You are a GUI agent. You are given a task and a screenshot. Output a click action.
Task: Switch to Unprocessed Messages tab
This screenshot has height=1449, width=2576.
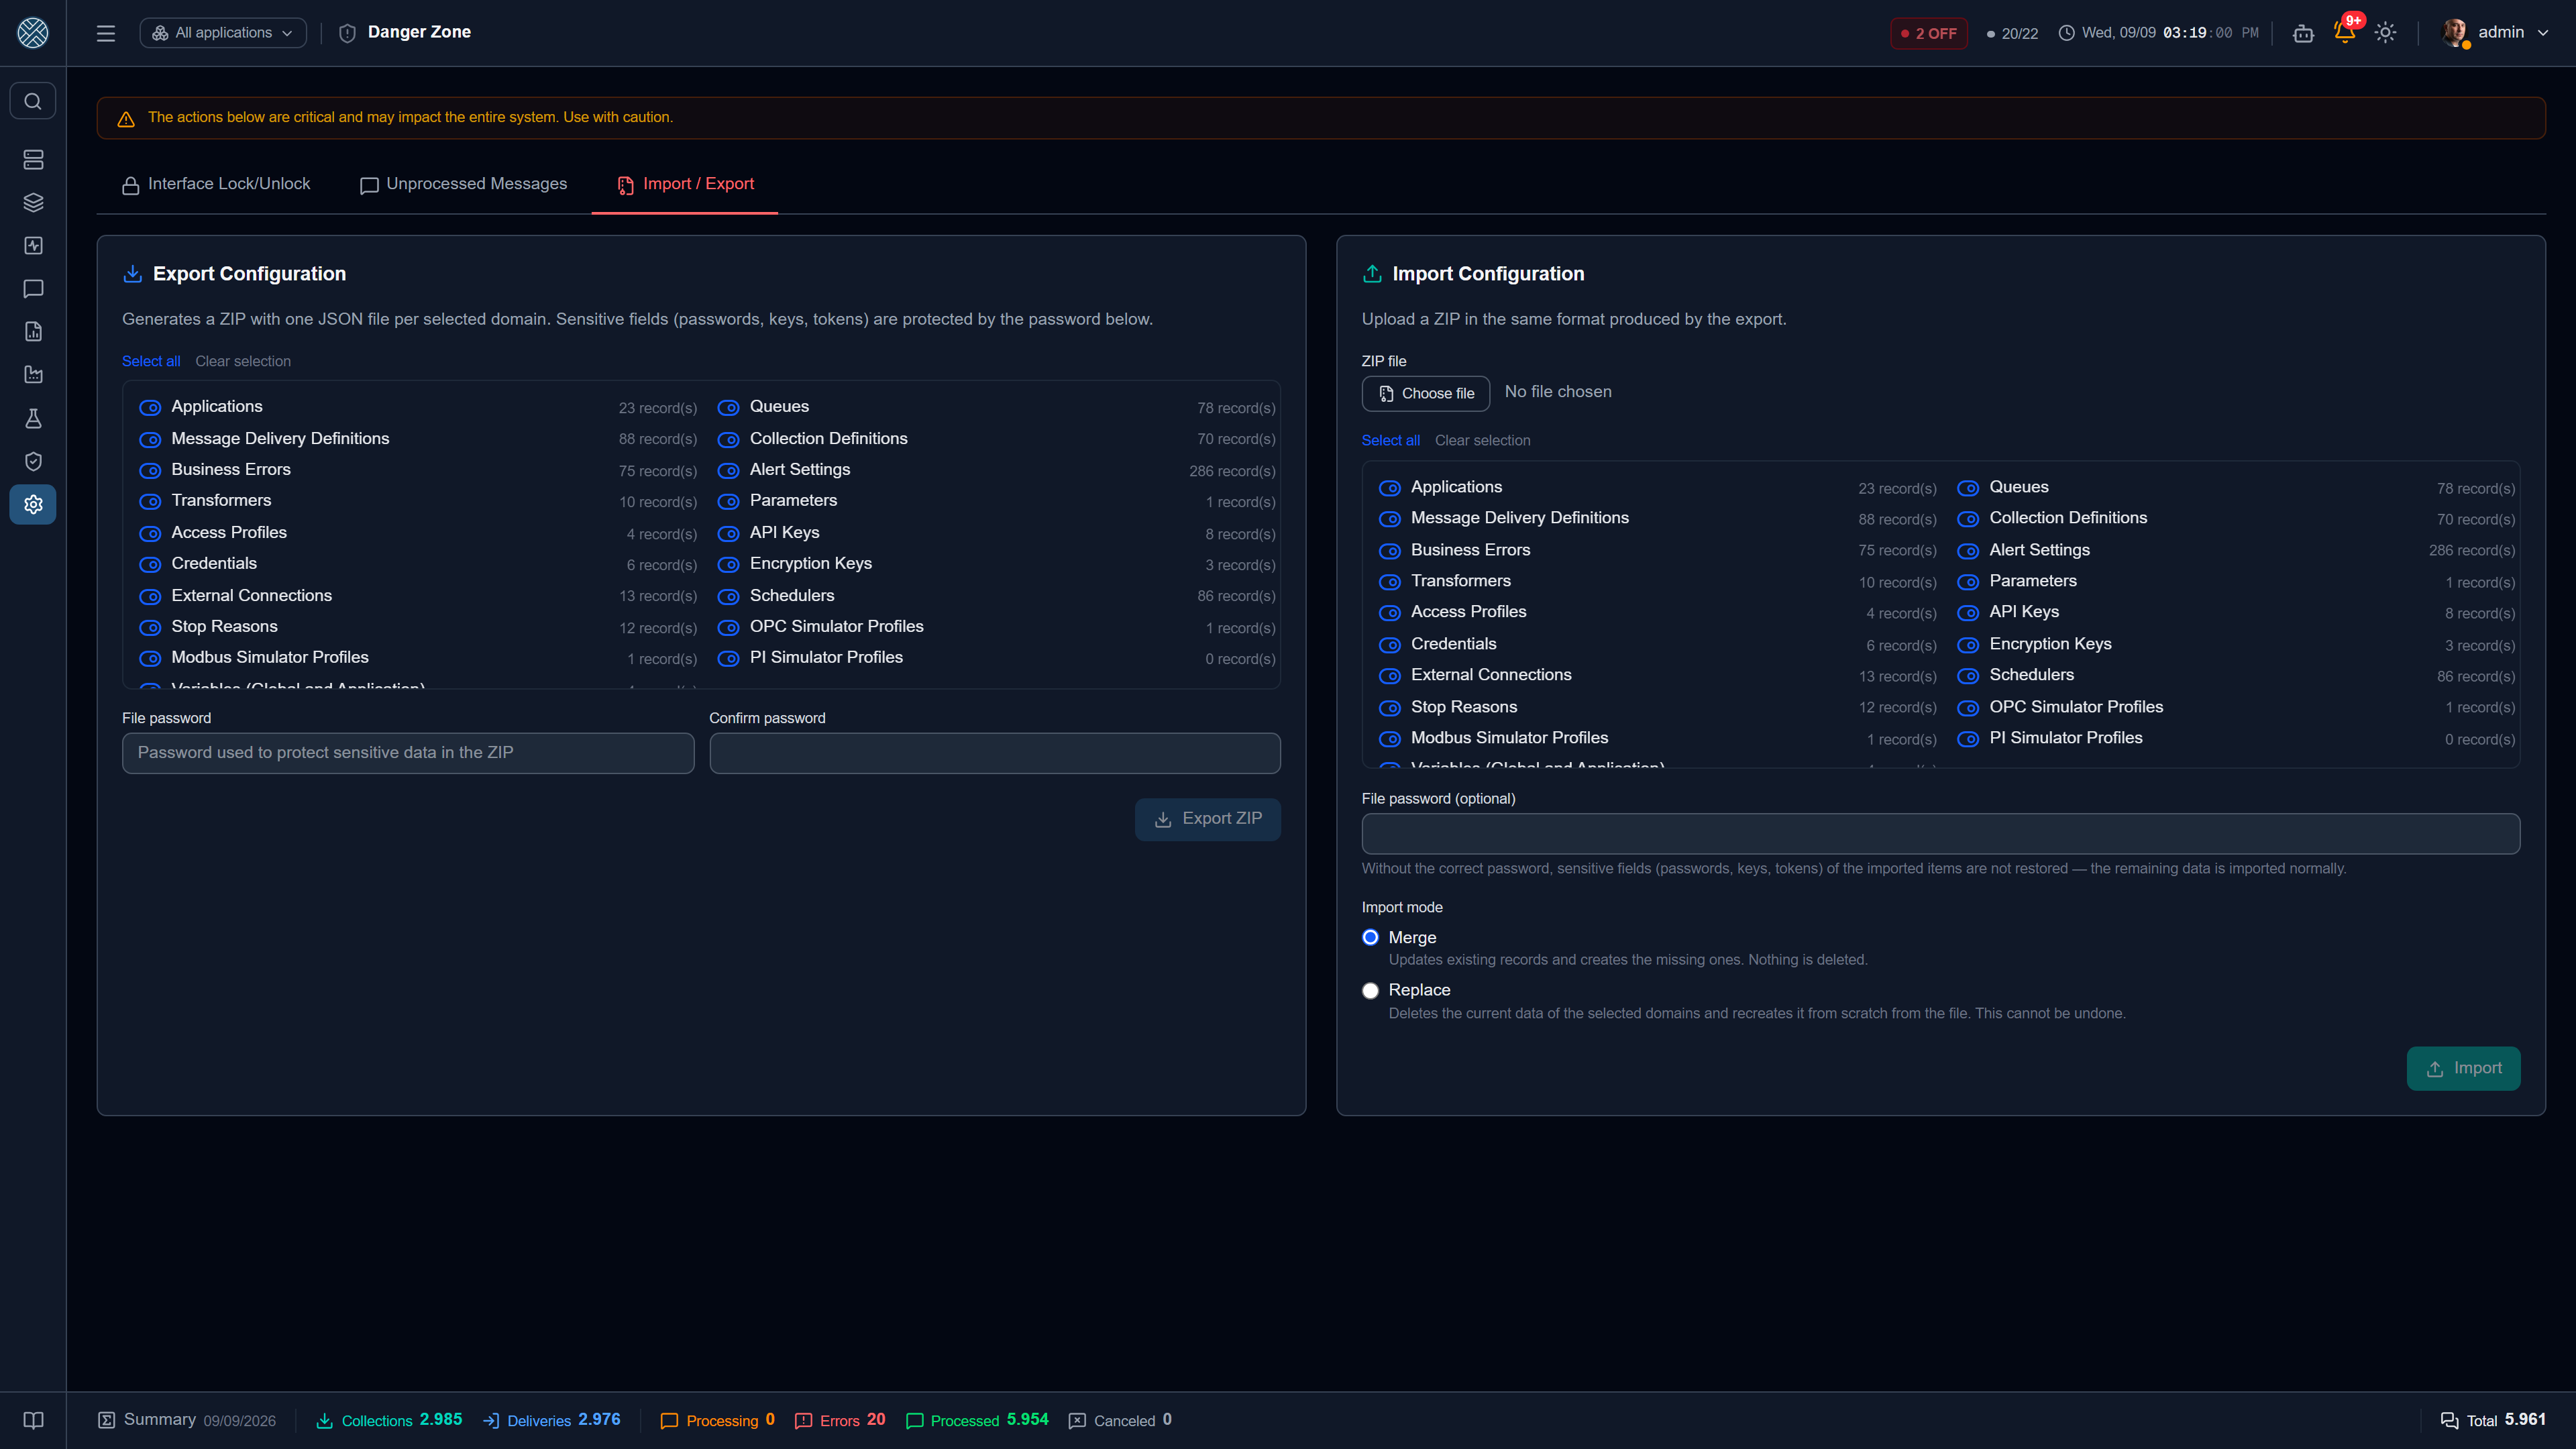click(x=463, y=184)
